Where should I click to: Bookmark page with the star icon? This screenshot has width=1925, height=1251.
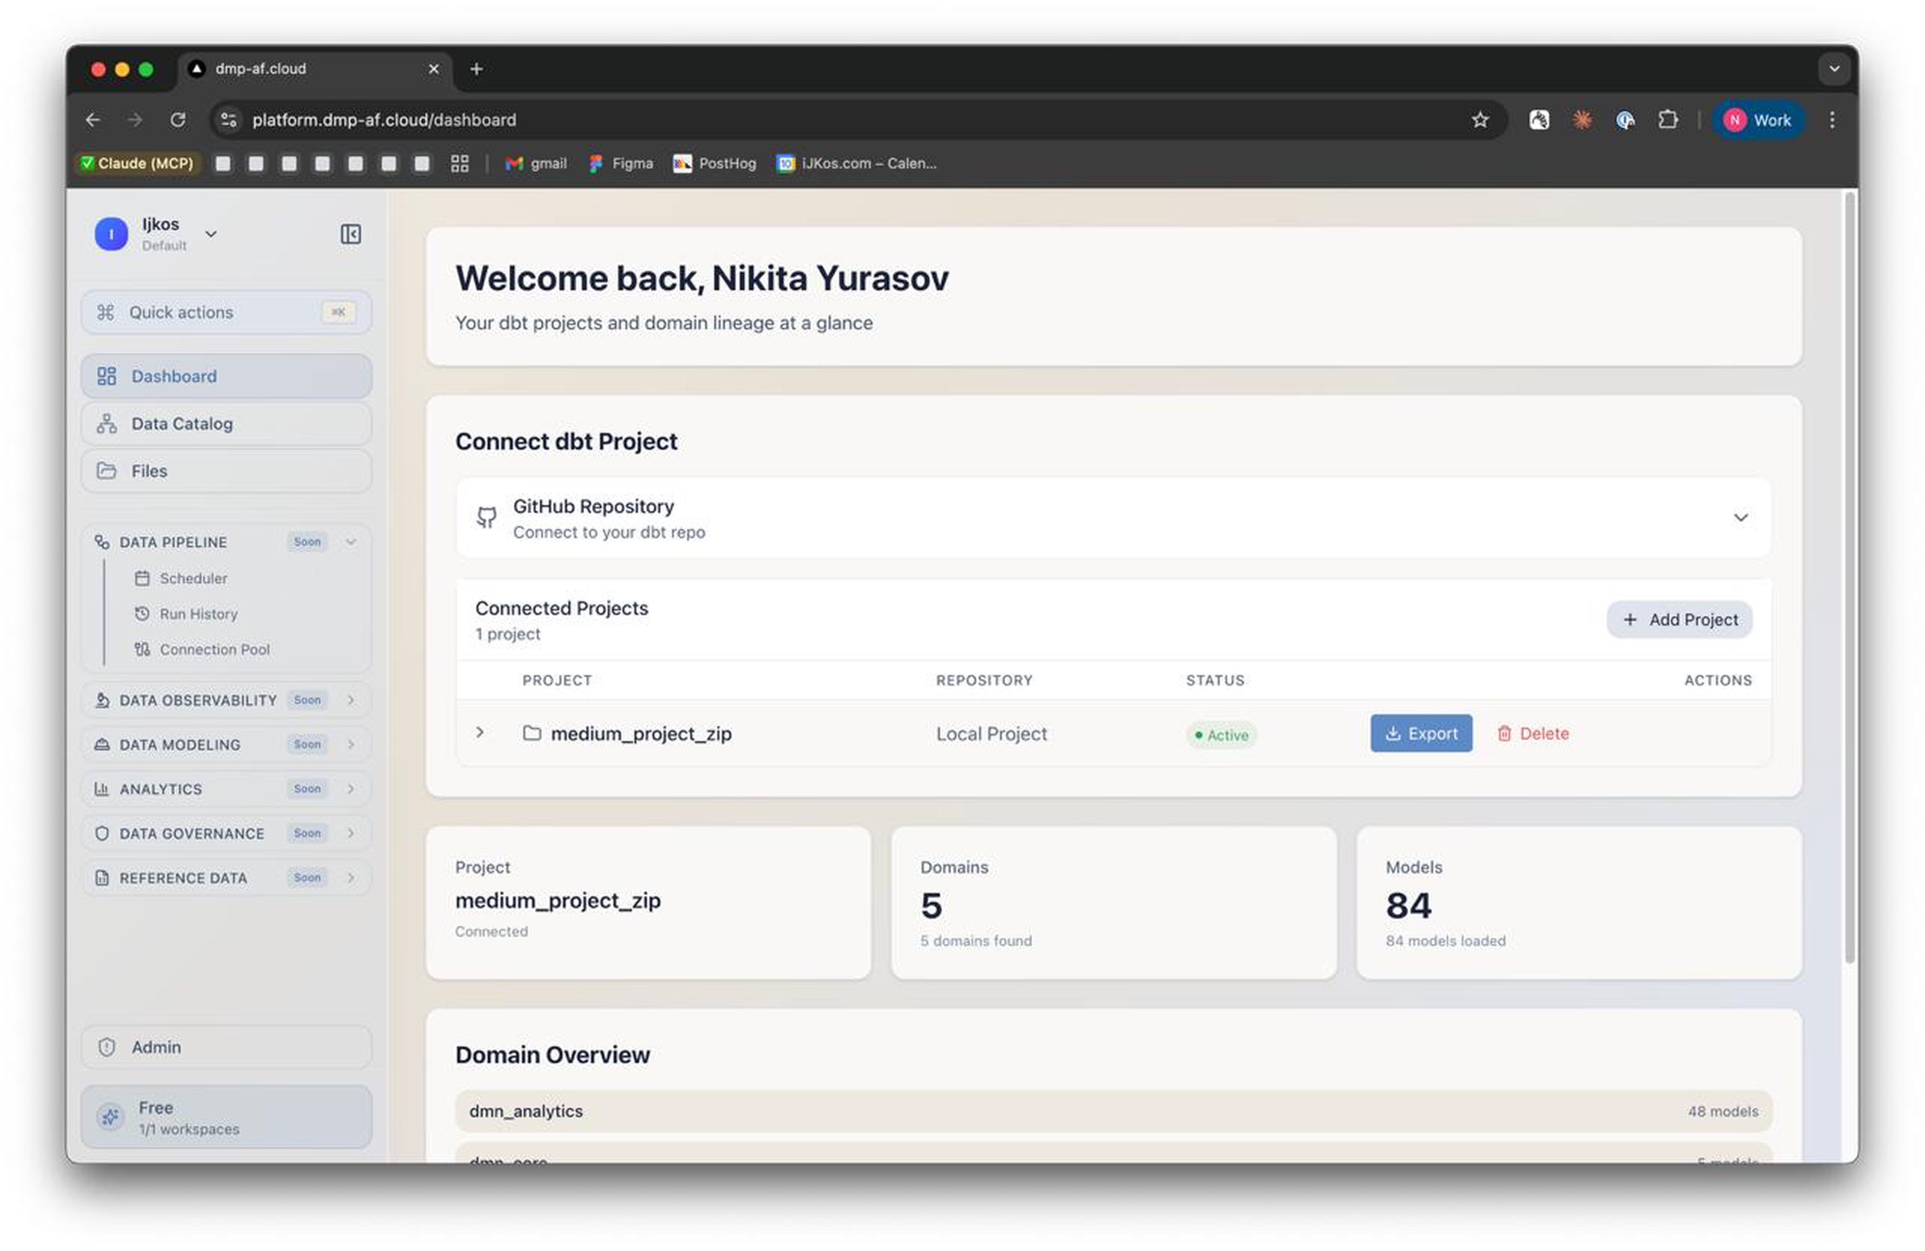click(1480, 120)
